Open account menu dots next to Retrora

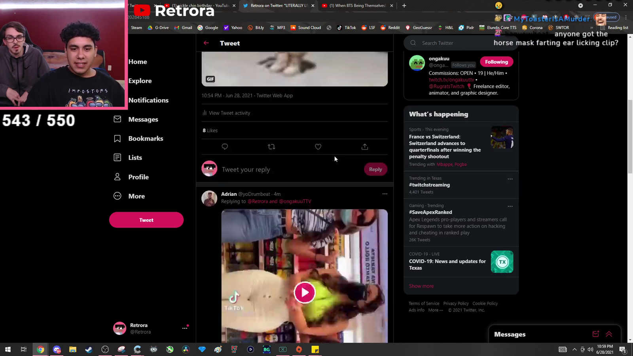185,328
